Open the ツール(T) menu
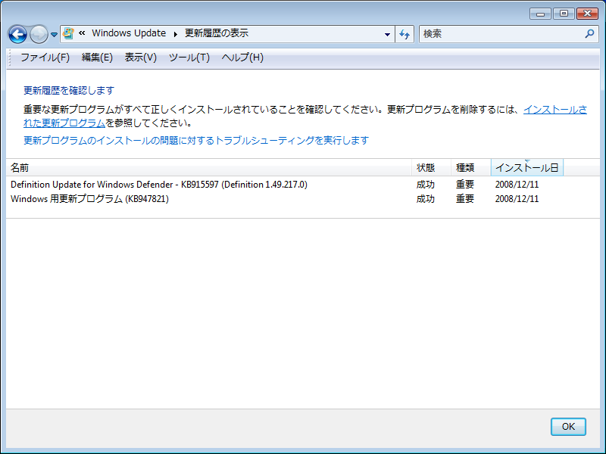The image size is (606, 454). [189, 58]
